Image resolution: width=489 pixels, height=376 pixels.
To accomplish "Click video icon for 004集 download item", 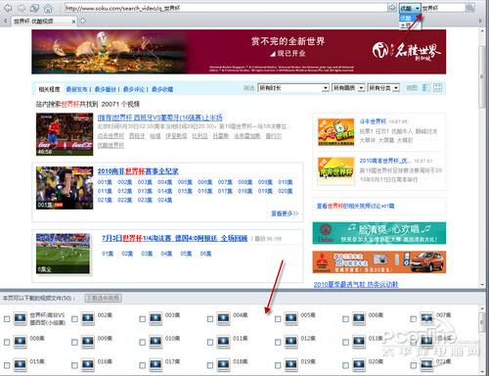I will click(x=223, y=318).
